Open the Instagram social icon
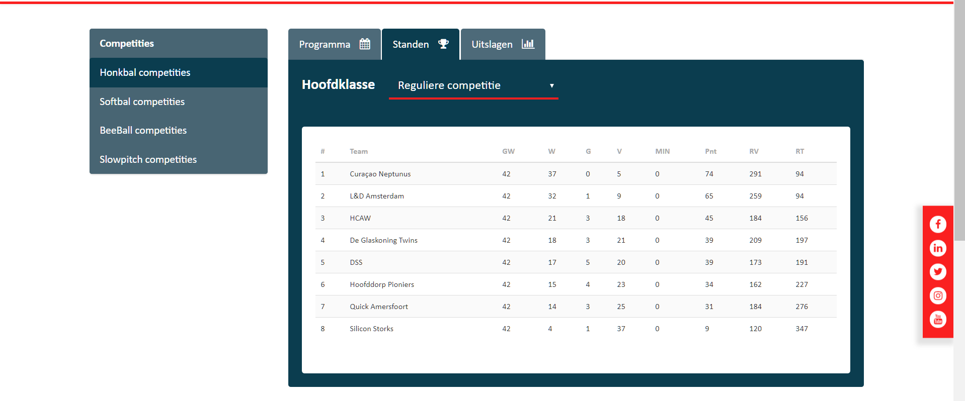 pos(938,295)
